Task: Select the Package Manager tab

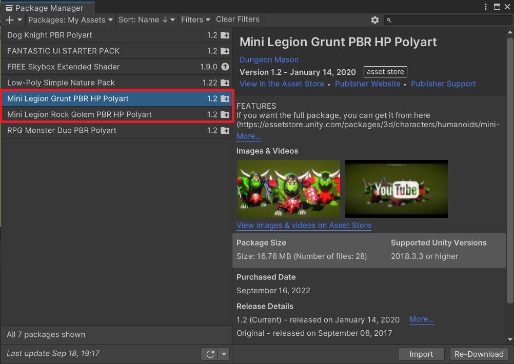Action: click(49, 8)
